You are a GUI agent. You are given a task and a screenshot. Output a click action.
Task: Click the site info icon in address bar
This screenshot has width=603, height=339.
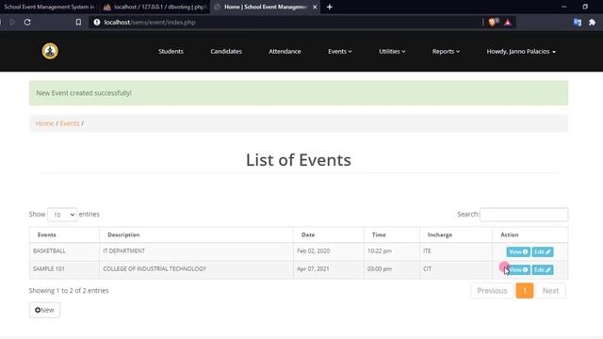97,23
